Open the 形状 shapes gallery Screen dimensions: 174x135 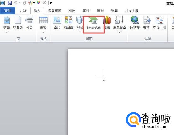click(x=80, y=23)
